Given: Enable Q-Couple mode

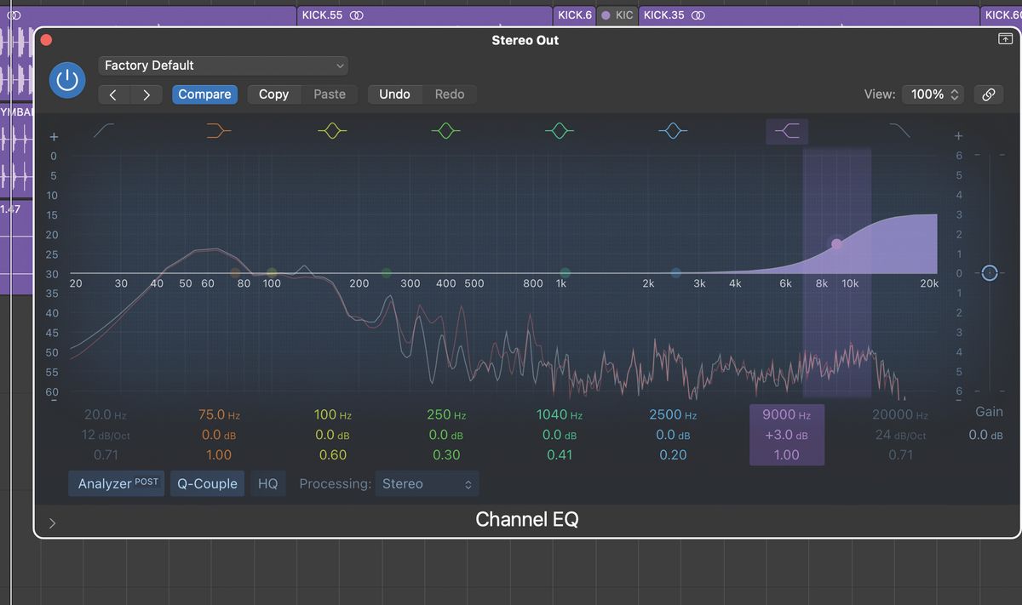Looking at the screenshot, I should [x=207, y=483].
